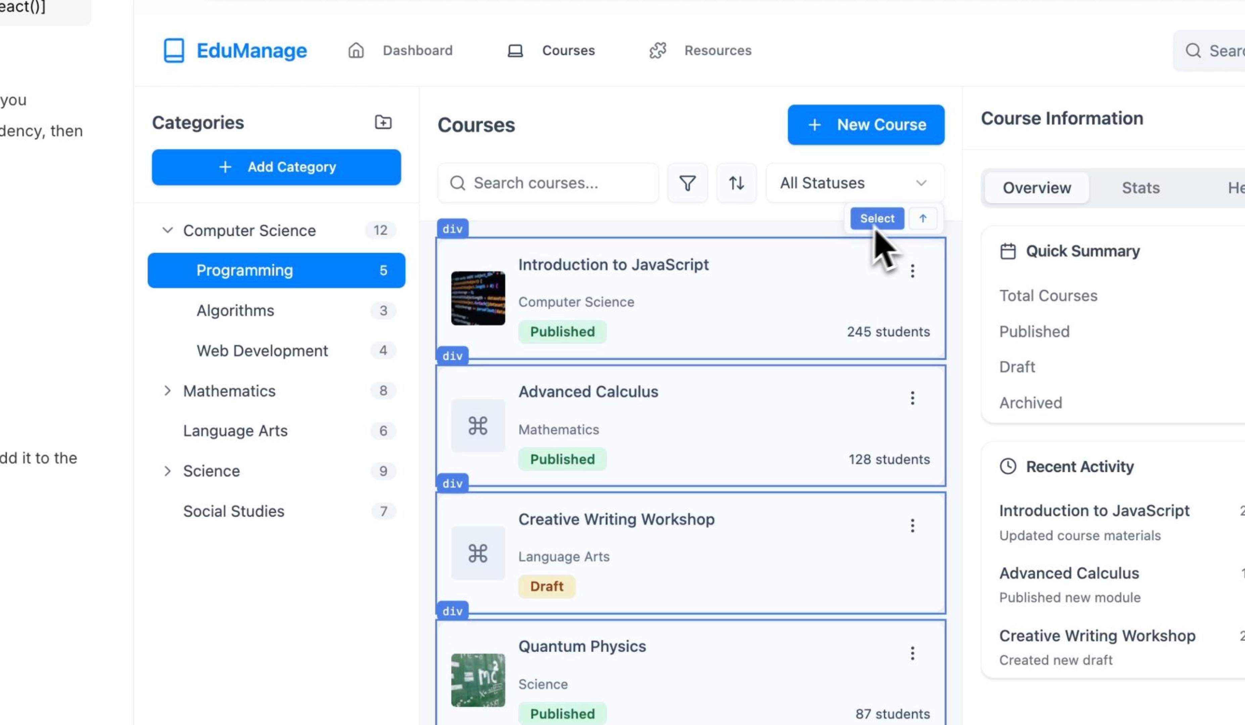The image size is (1245, 725).
Task: Switch to the Stats tab
Action: (x=1140, y=188)
